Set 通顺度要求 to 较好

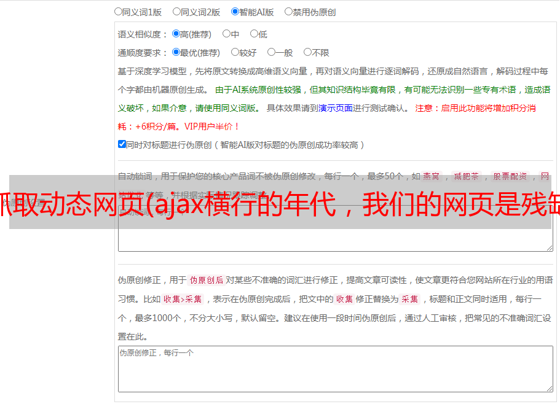pos(235,52)
